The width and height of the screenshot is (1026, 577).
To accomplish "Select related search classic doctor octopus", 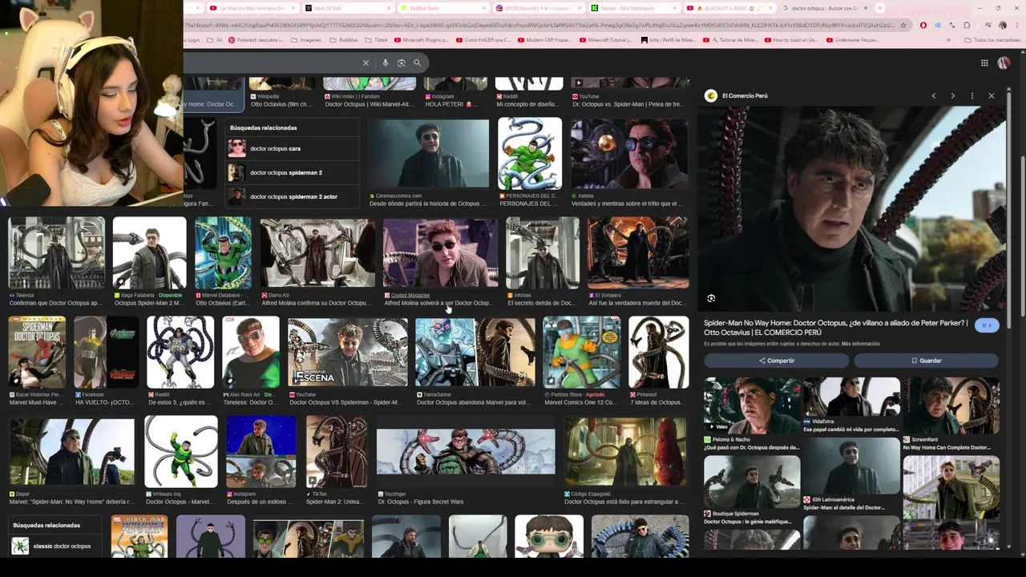I will pos(56,546).
